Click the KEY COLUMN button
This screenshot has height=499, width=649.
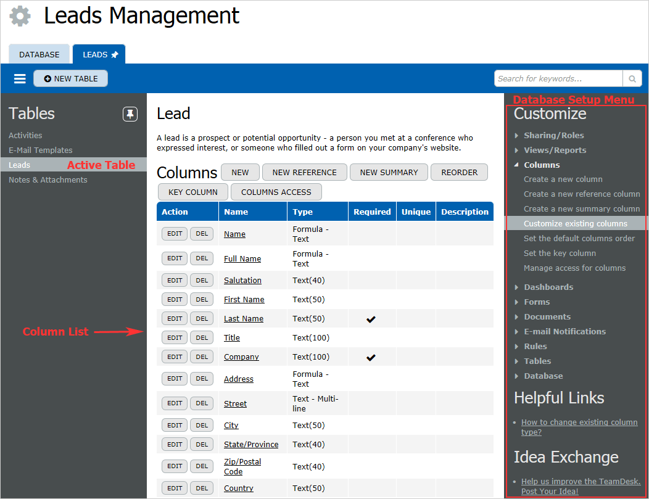(193, 192)
